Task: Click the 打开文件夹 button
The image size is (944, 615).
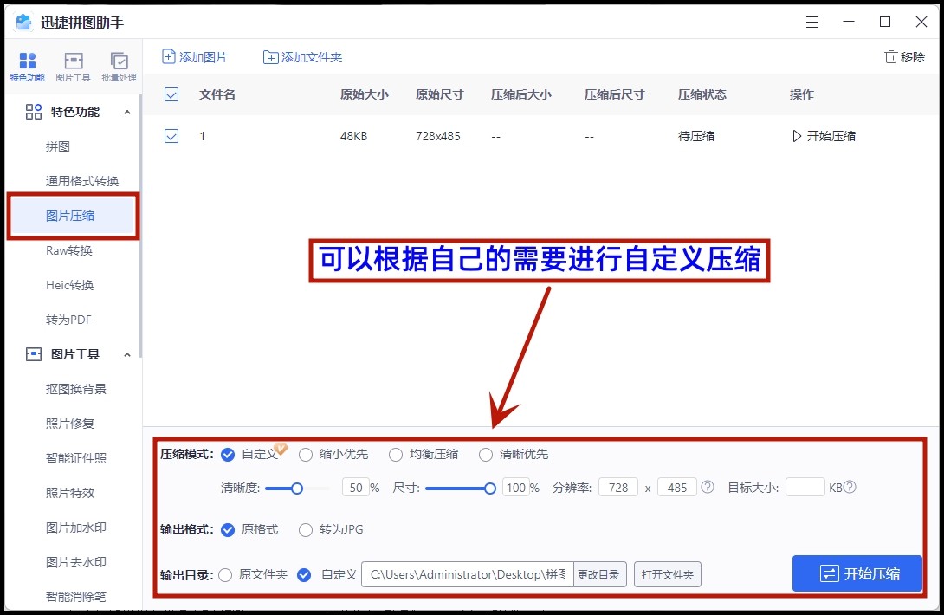Action: click(668, 573)
